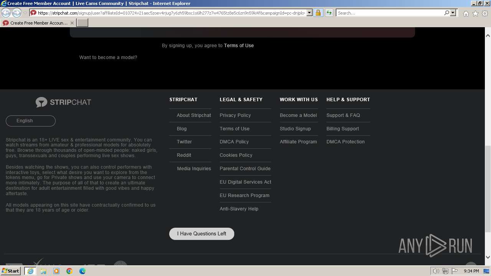Open the Privacy Policy link

235,115
